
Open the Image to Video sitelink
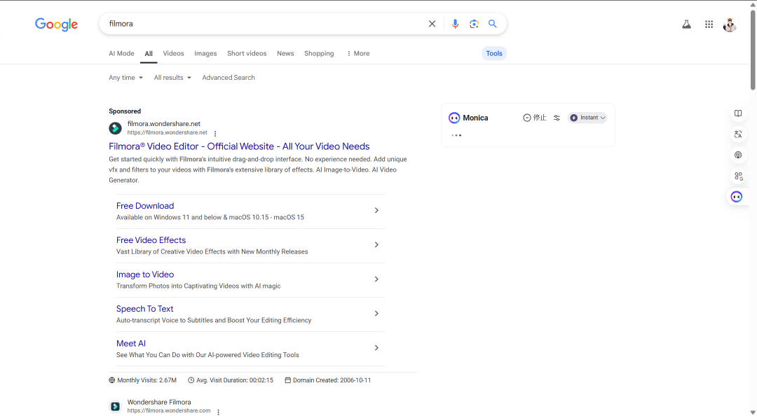point(145,275)
